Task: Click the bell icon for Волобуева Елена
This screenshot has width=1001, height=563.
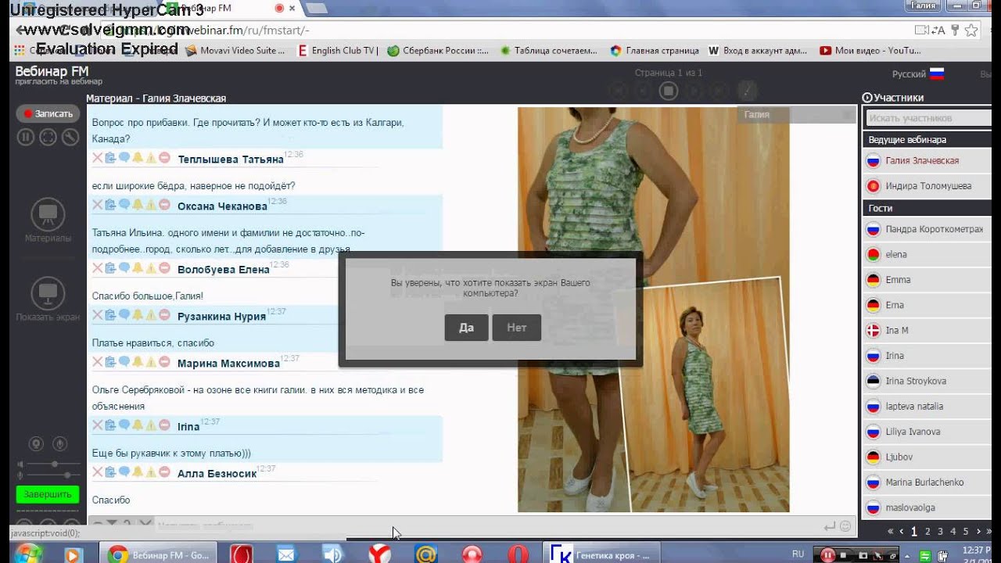Action: pyautogui.click(x=137, y=268)
